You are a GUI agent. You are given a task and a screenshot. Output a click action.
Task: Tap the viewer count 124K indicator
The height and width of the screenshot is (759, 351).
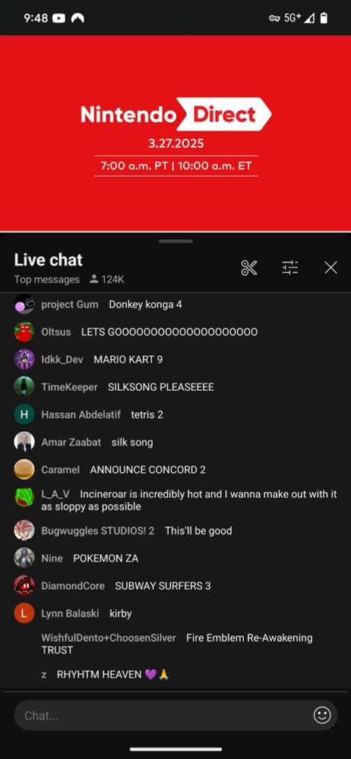pyautogui.click(x=107, y=279)
